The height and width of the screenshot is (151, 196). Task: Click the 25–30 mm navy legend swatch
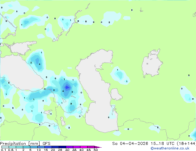click(62, 147)
